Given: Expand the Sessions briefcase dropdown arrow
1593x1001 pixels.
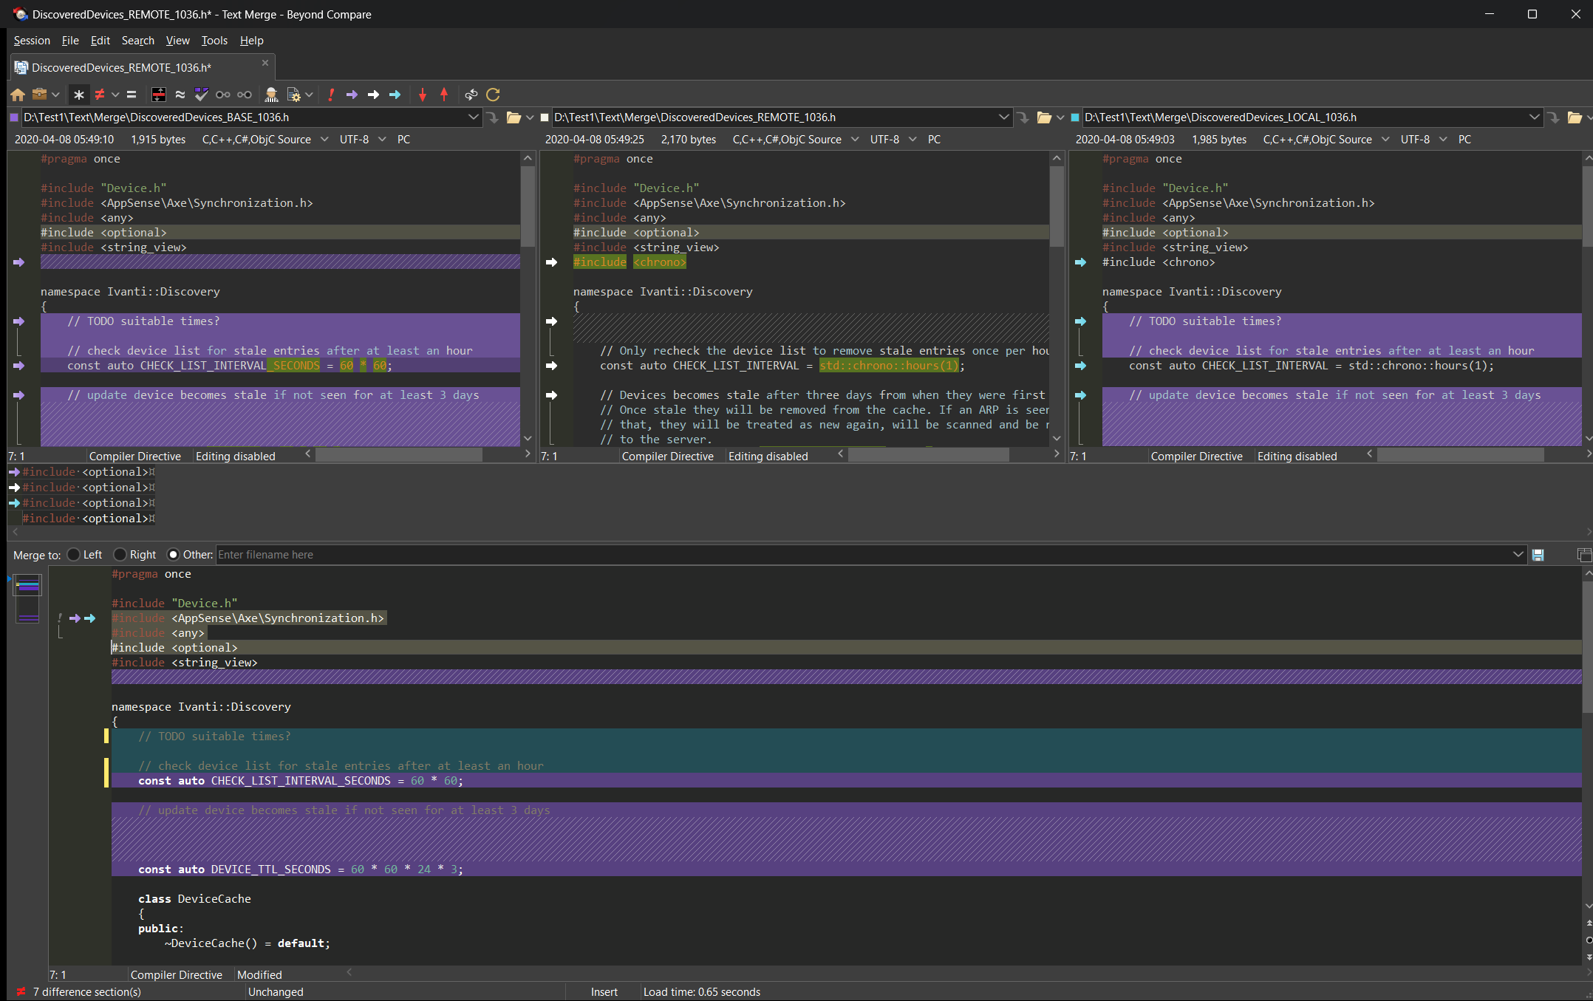Looking at the screenshot, I should pos(55,95).
